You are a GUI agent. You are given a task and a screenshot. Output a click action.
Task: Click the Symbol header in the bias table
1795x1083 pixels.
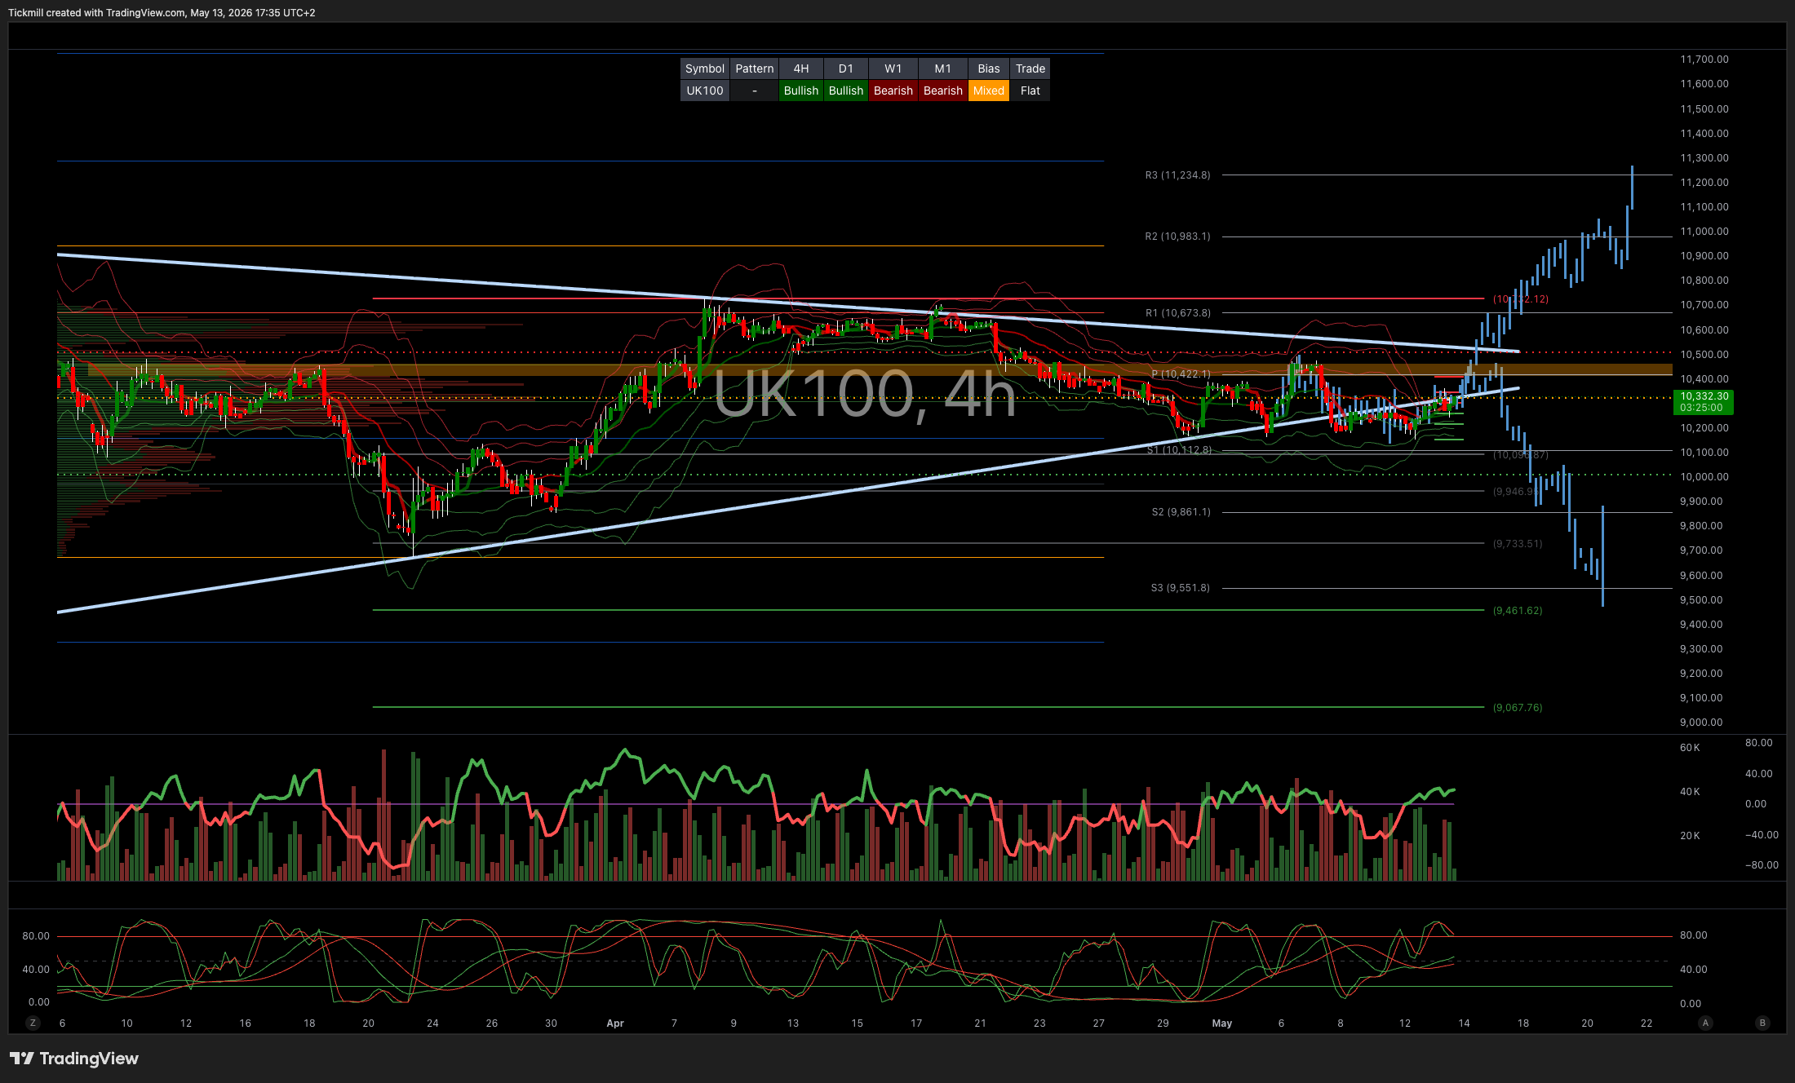[705, 69]
